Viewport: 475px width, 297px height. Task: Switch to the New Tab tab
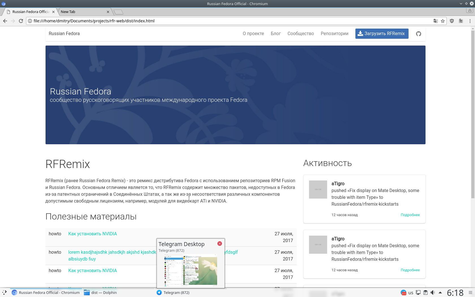(x=84, y=12)
